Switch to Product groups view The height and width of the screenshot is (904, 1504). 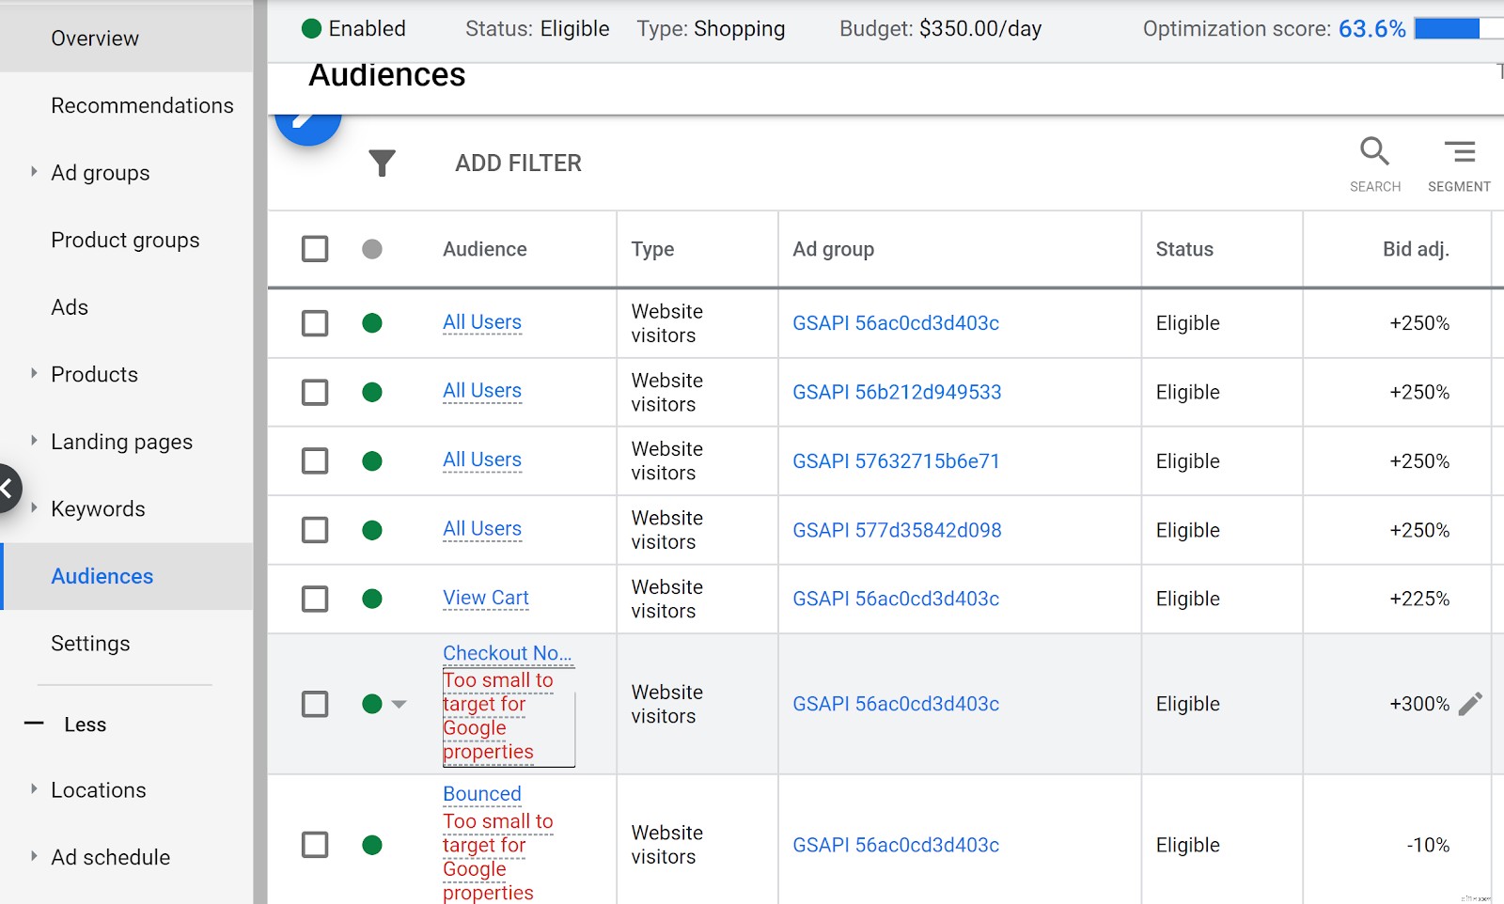click(125, 240)
